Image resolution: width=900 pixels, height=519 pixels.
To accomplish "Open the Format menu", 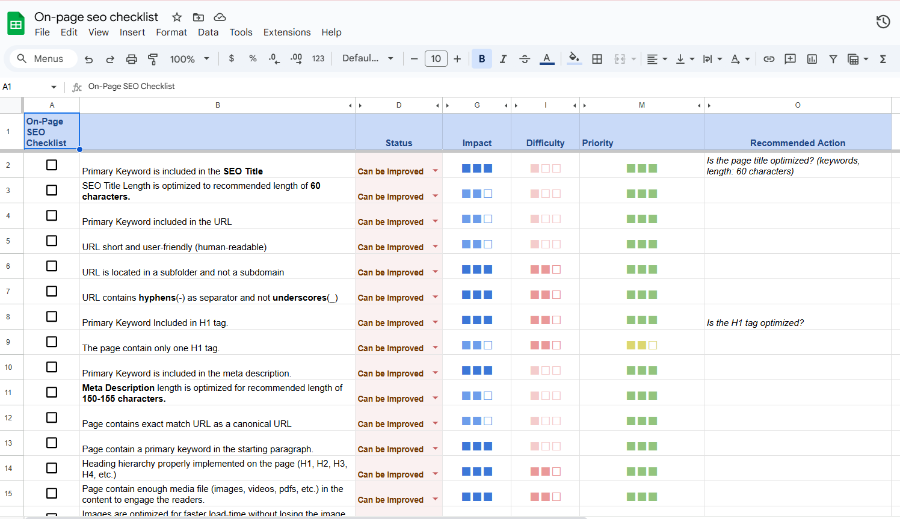I will 171,32.
